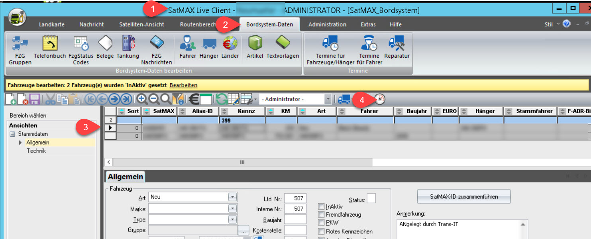Click the copy icon in toolbar
Screen dimensions: 591x239
pos(62,99)
